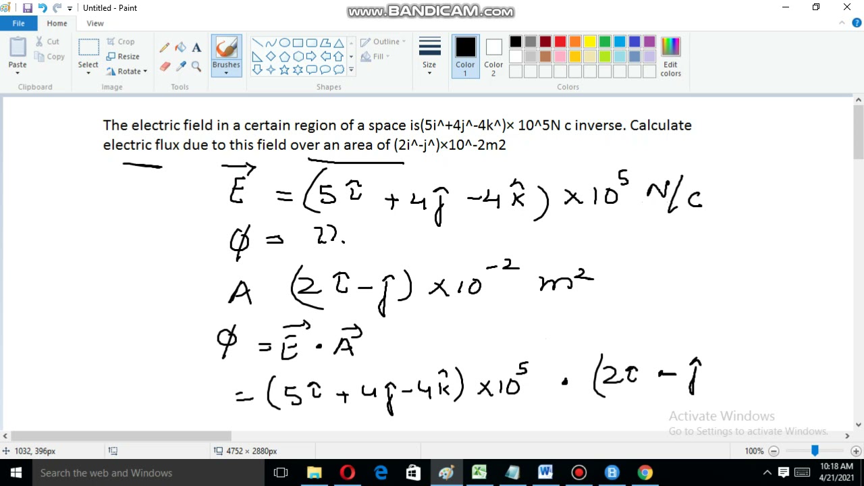Choose the Oval shape
Viewport: 864px width, 486px height.
tap(284, 43)
